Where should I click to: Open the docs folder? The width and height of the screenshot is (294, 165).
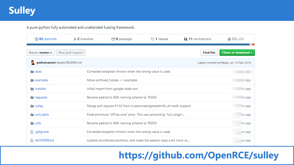tap(38, 71)
